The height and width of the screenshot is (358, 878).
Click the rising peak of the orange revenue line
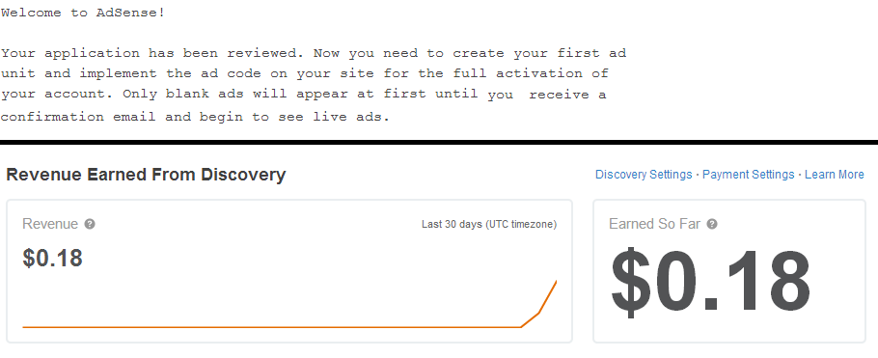coord(549,296)
